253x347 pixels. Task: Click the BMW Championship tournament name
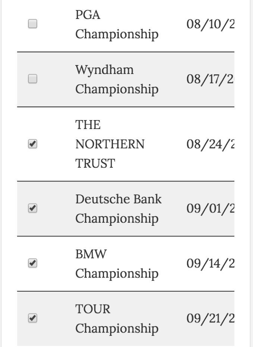[x=117, y=264]
